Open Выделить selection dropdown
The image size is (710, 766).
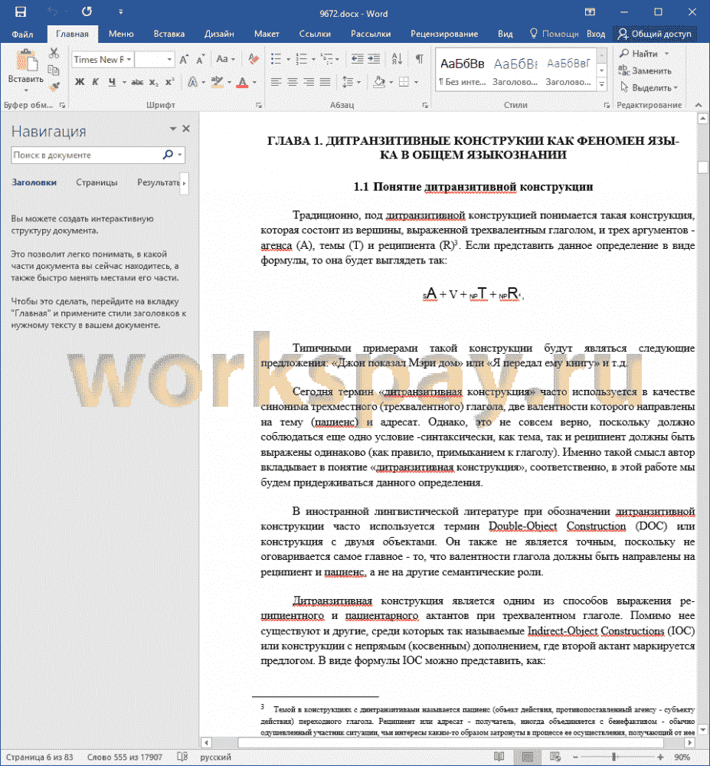coord(649,88)
